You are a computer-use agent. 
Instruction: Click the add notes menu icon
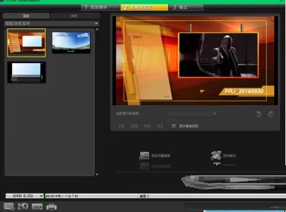click(x=144, y=156)
